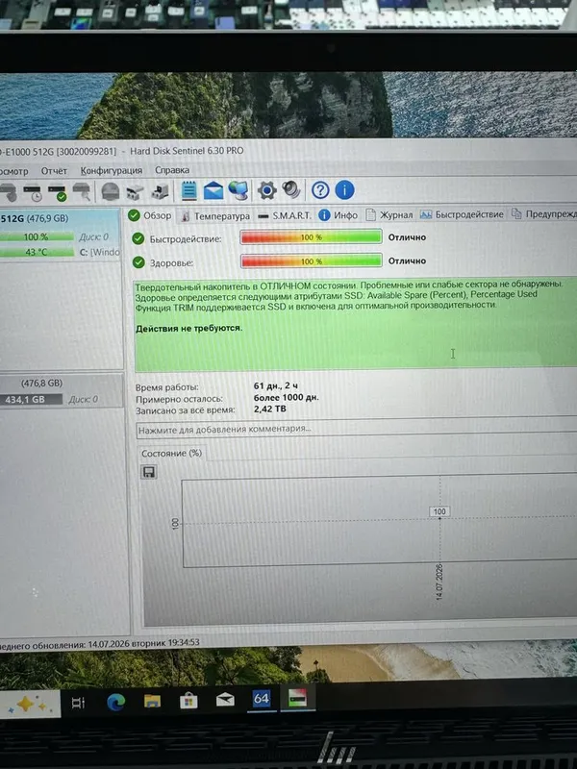The image size is (577, 769).
Task: Open File Explorer from the taskbar
Action: pos(152,702)
